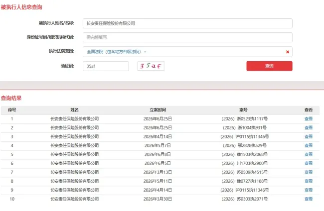The image size is (324, 211).
Task: Click filing date 2026年6月8日
Action: point(158,154)
